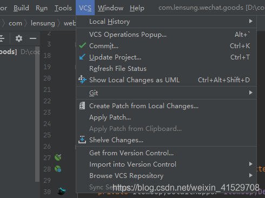The width and height of the screenshot is (265, 198).
Task: Click the bean gutter icon on line 30
Action: click(62, 191)
